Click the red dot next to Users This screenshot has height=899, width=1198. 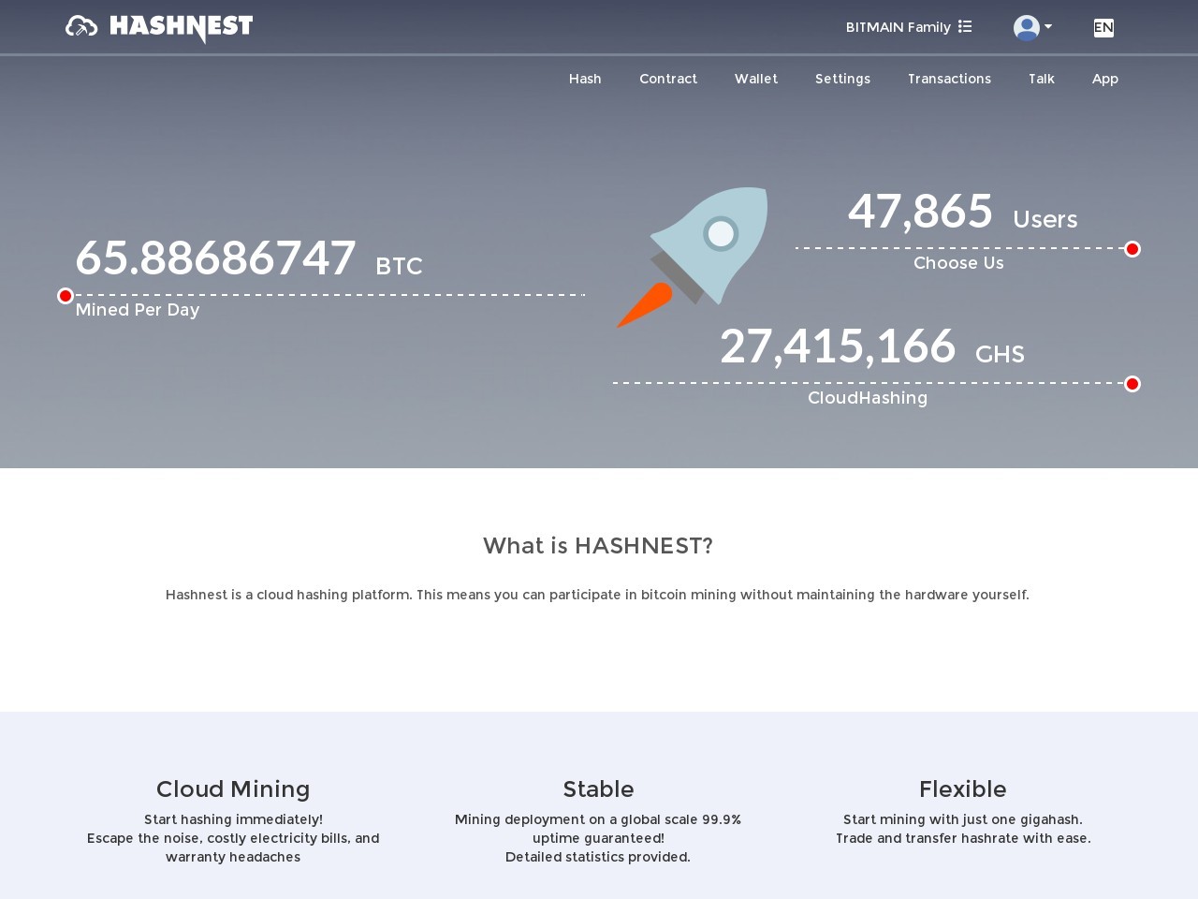pos(1132,249)
